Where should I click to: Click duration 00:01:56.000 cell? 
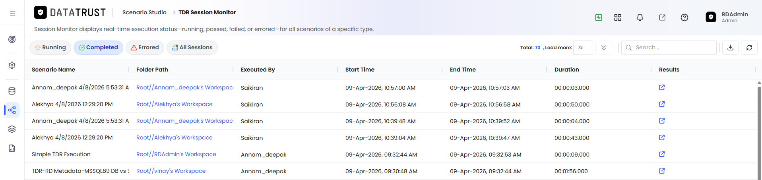tap(571, 171)
